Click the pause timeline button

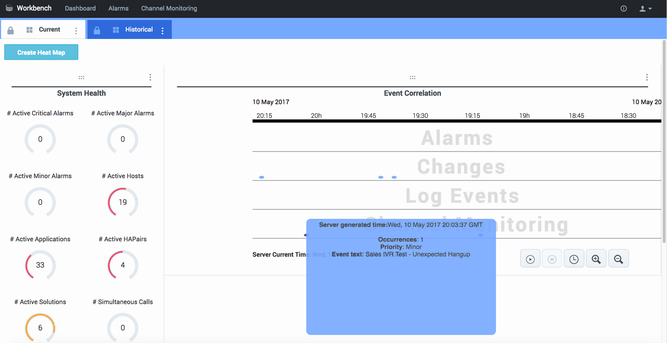[x=552, y=259]
